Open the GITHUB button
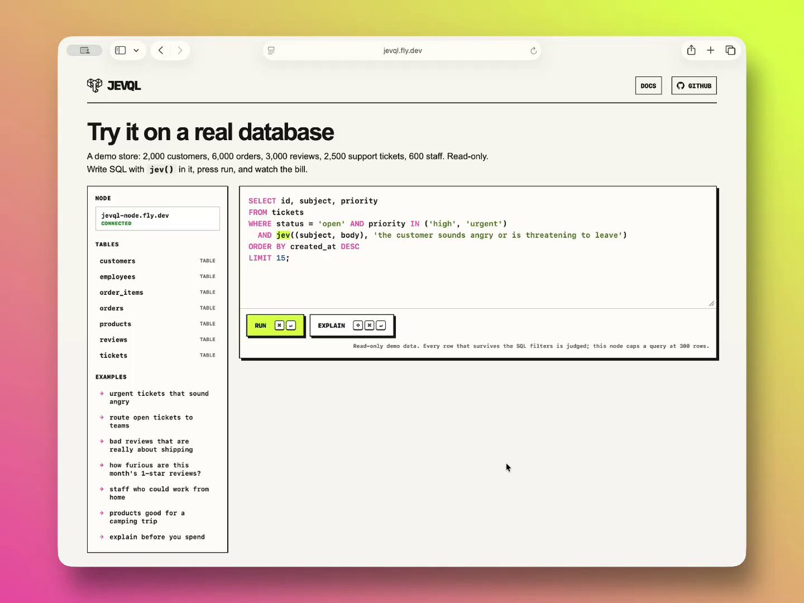Image resolution: width=804 pixels, height=603 pixels. (x=694, y=86)
